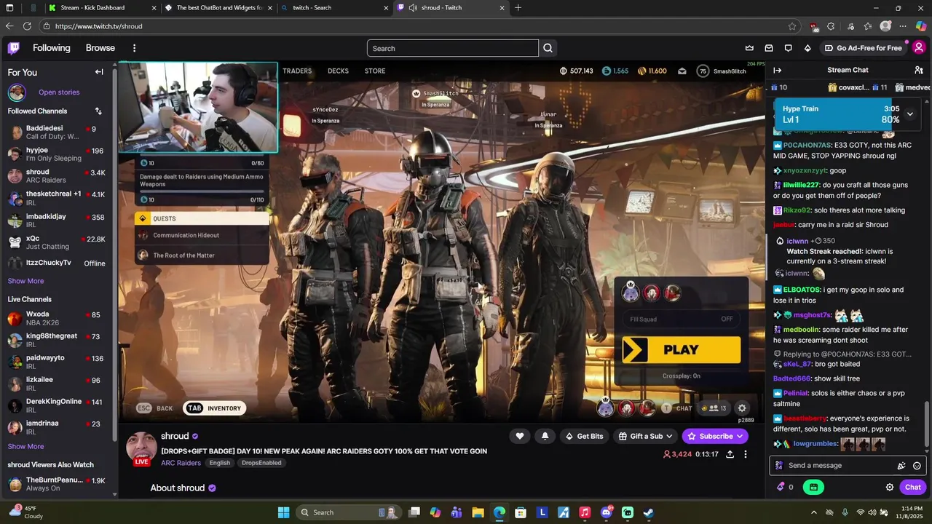Share the stream with share icon
Screen dimensions: 932x524
730,454
